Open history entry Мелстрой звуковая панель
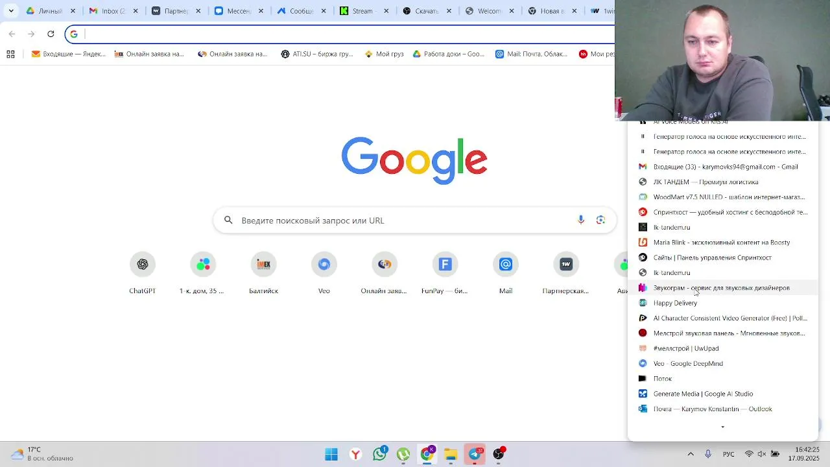 [x=722, y=333]
